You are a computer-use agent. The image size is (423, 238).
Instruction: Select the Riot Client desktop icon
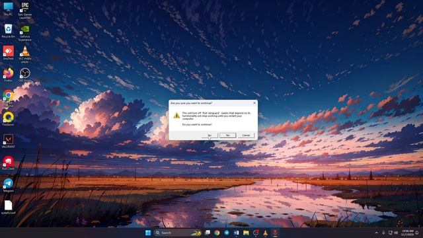pos(8,163)
